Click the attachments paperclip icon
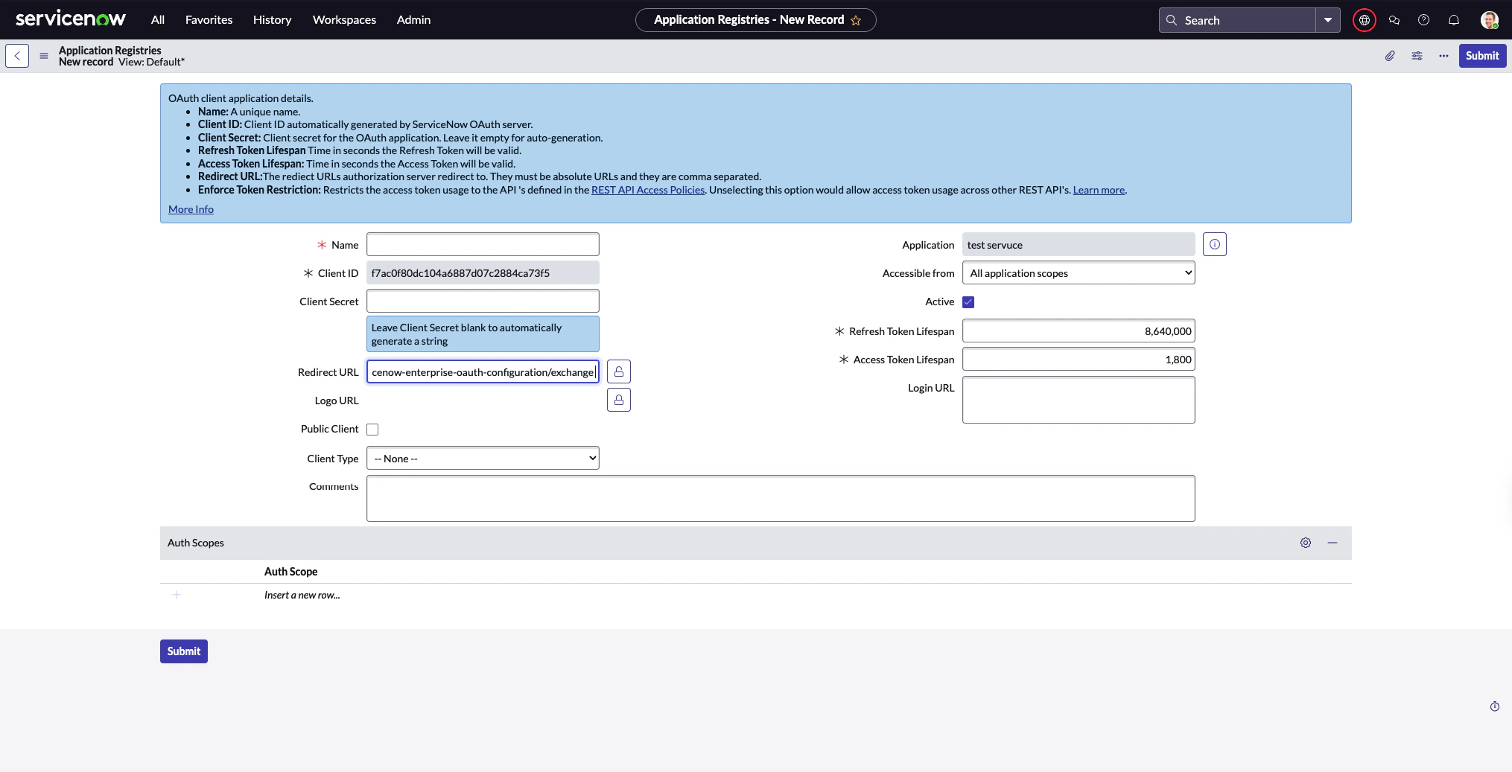The width and height of the screenshot is (1512, 772). (x=1390, y=56)
